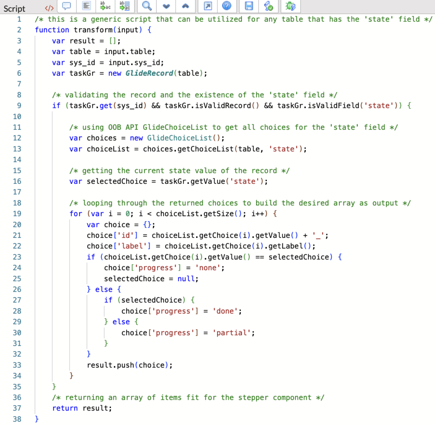The width and height of the screenshot is (435, 425).
Task: Run the script syntax check icon
Action: coord(268,6)
